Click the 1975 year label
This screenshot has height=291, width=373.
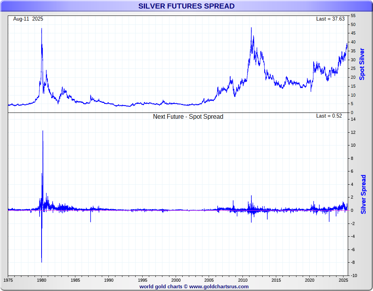point(8,280)
